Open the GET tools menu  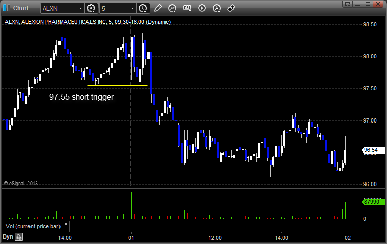(187, 8)
